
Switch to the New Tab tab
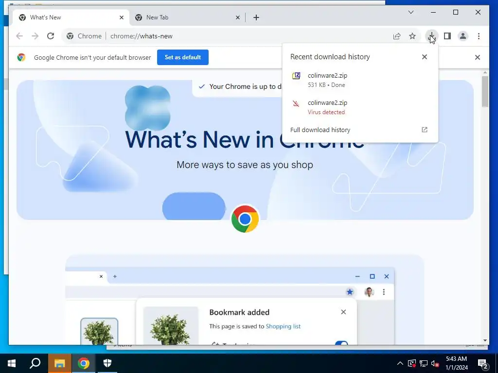pos(187,17)
